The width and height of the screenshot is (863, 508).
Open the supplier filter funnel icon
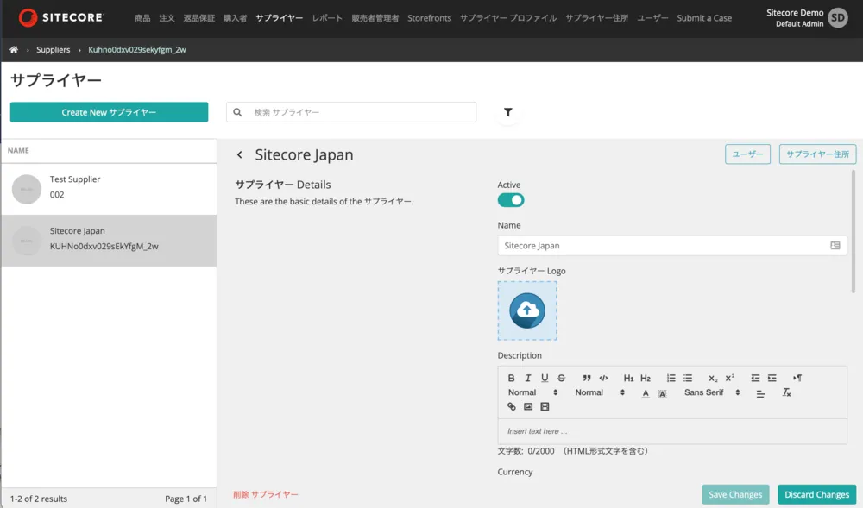click(508, 112)
